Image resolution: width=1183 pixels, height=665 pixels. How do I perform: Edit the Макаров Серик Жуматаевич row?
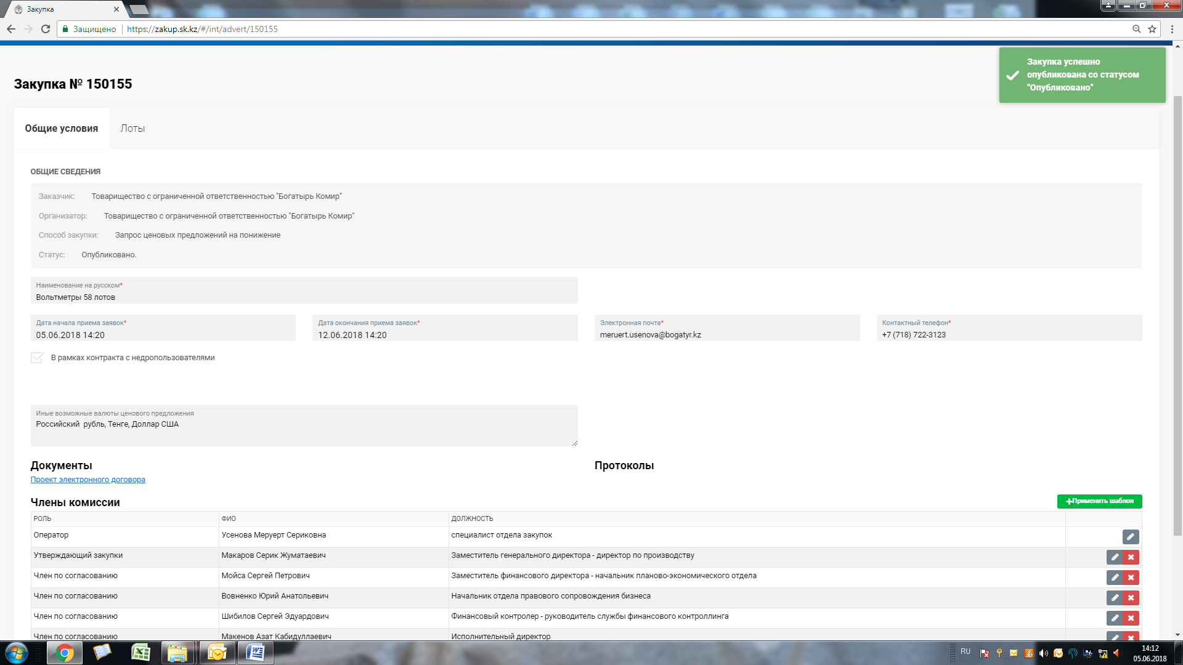[x=1115, y=557]
